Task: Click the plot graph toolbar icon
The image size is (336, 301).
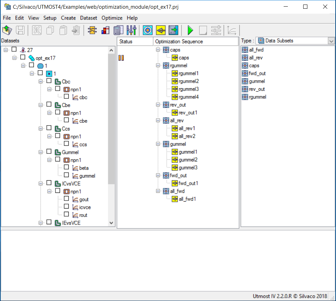Action: click(232, 30)
